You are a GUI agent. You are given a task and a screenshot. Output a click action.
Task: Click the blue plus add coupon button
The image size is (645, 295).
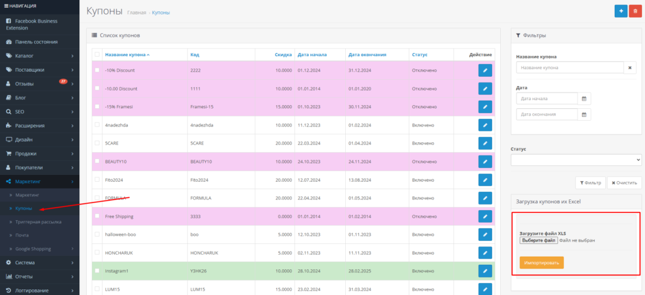(x=621, y=11)
